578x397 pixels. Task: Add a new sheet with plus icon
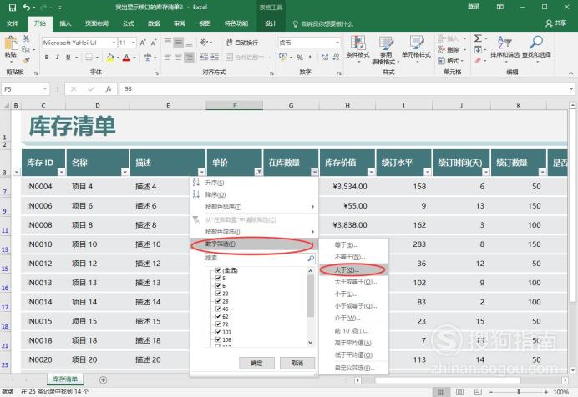(x=104, y=379)
